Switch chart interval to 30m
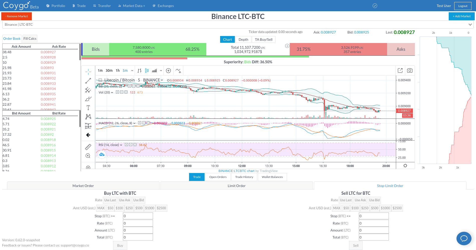 [x=109, y=71]
